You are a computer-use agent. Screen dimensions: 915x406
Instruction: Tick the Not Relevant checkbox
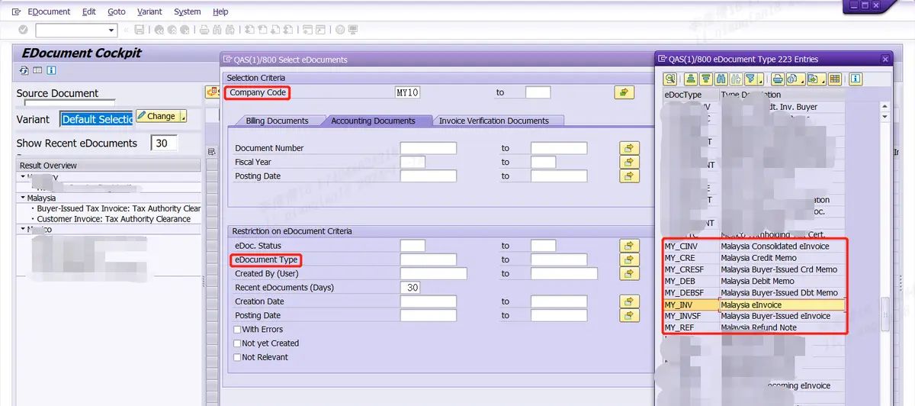coord(238,357)
